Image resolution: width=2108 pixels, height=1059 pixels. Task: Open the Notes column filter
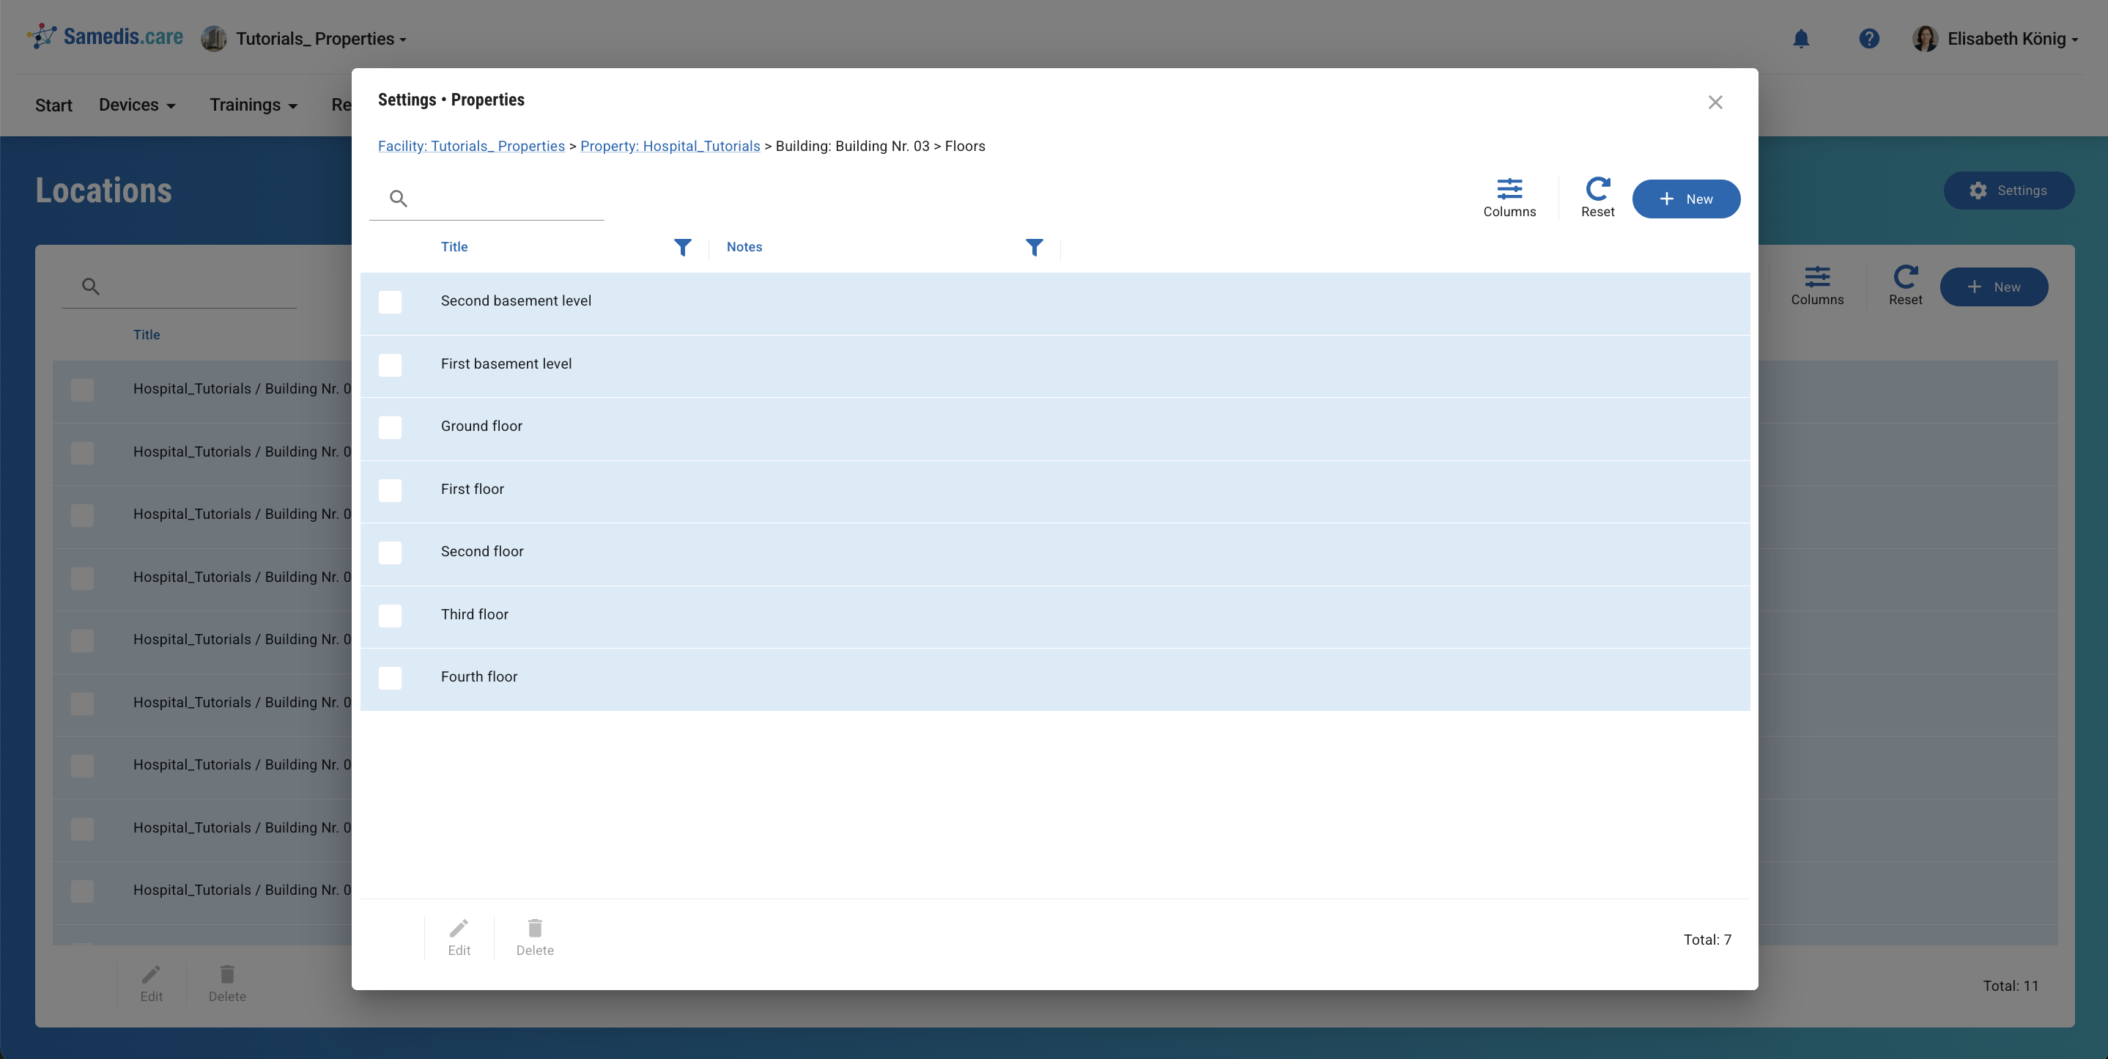pyautogui.click(x=1034, y=247)
